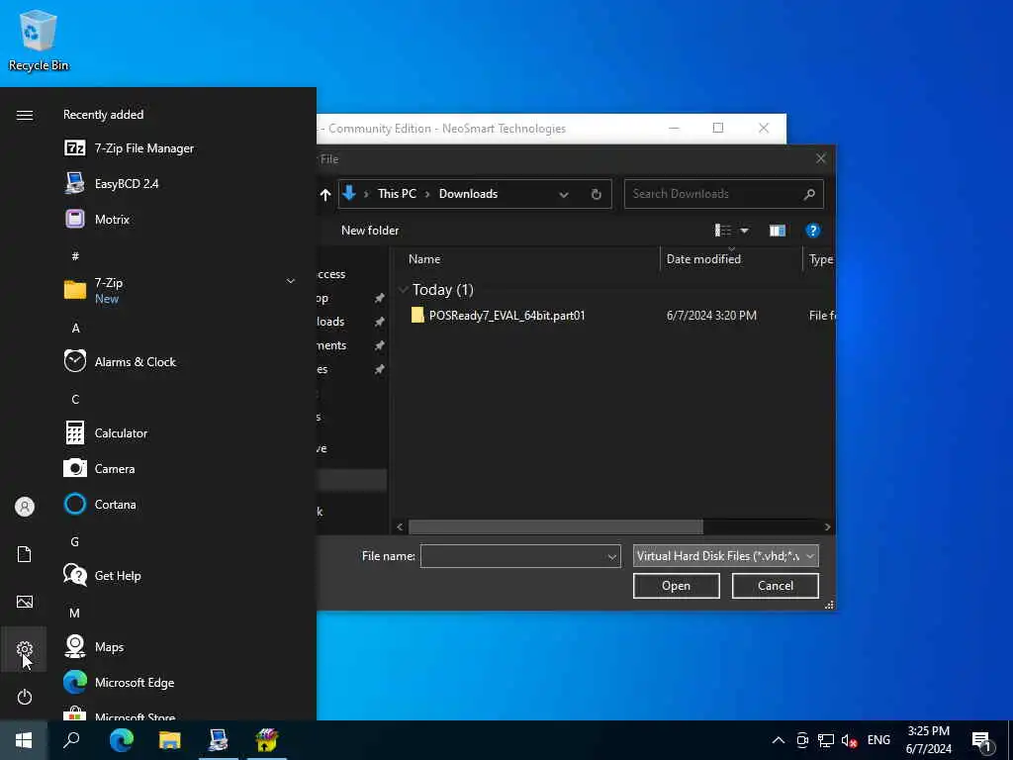Jump to the letter M section header
This screenshot has height=760, width=1013.
point(75,613)
